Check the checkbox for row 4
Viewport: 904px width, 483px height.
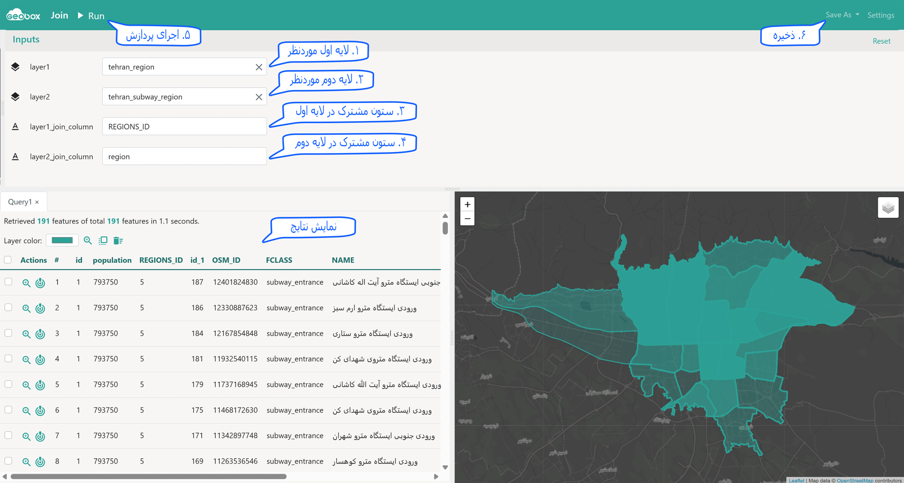(8, 358)
